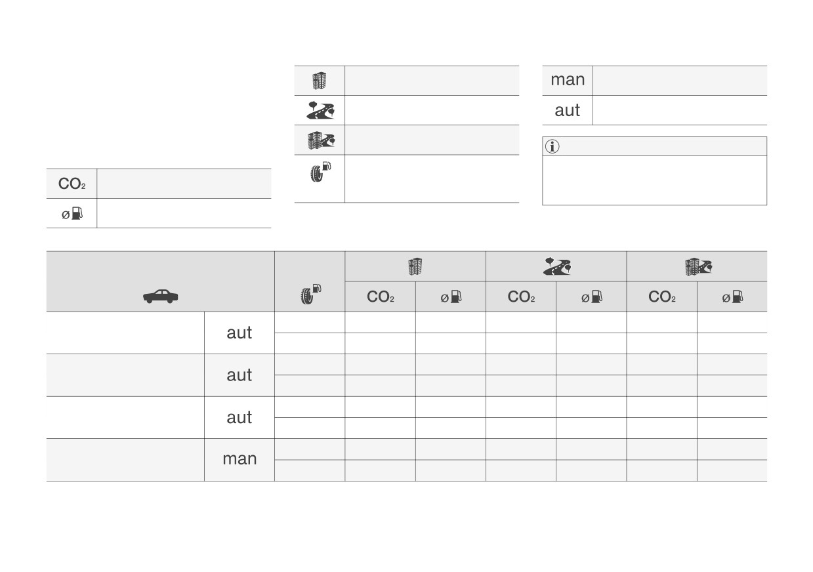The height and width of the screenshot is (572, 813).
Task: Click the 'man' cell in the table's last row
Action: pos(240,459)
